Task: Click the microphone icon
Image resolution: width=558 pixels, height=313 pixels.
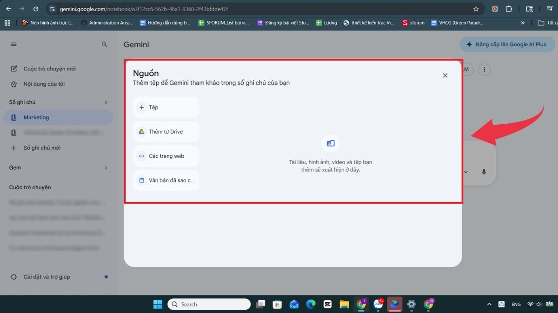Action: pos(484,172)
